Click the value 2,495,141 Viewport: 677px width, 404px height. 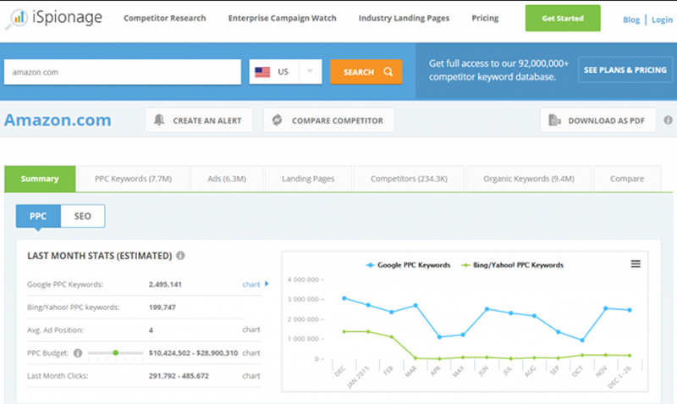click(165, 285)
